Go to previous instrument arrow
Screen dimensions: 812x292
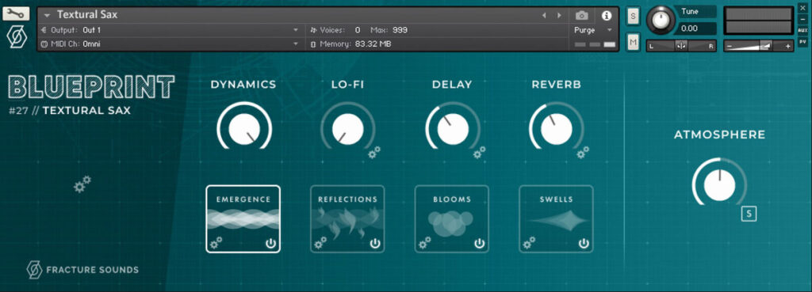click(544, 16)
